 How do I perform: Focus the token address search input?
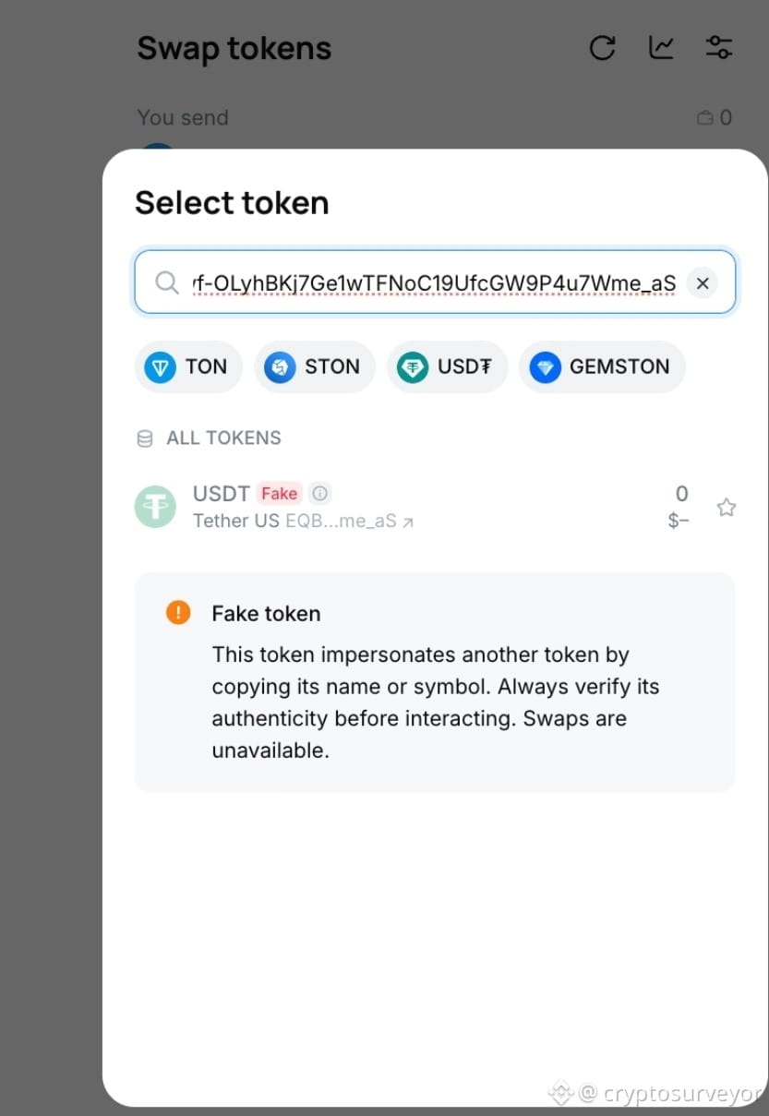coord(435,282)
